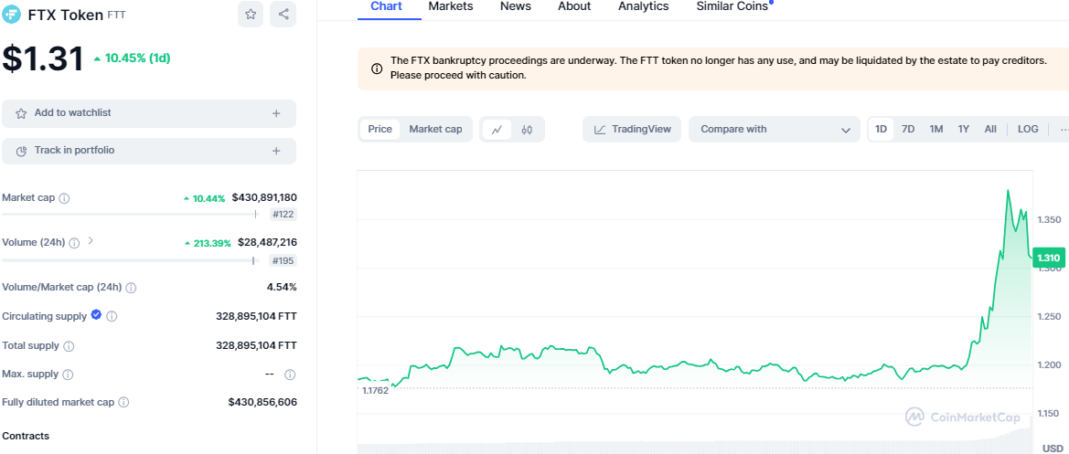The image size is (1069, 454).
Task: Select the 1M time range
Action: (936, 130)
